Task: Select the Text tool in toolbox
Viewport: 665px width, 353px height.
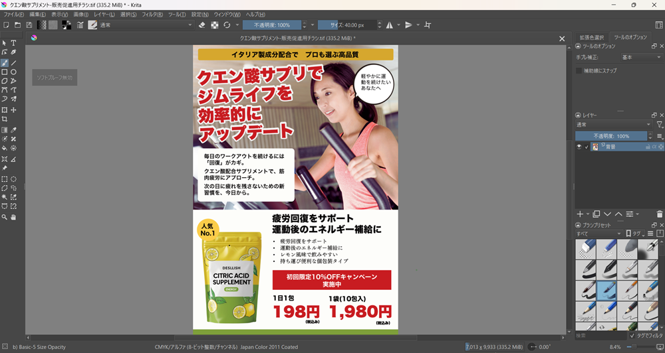Action: click(13, 42)
